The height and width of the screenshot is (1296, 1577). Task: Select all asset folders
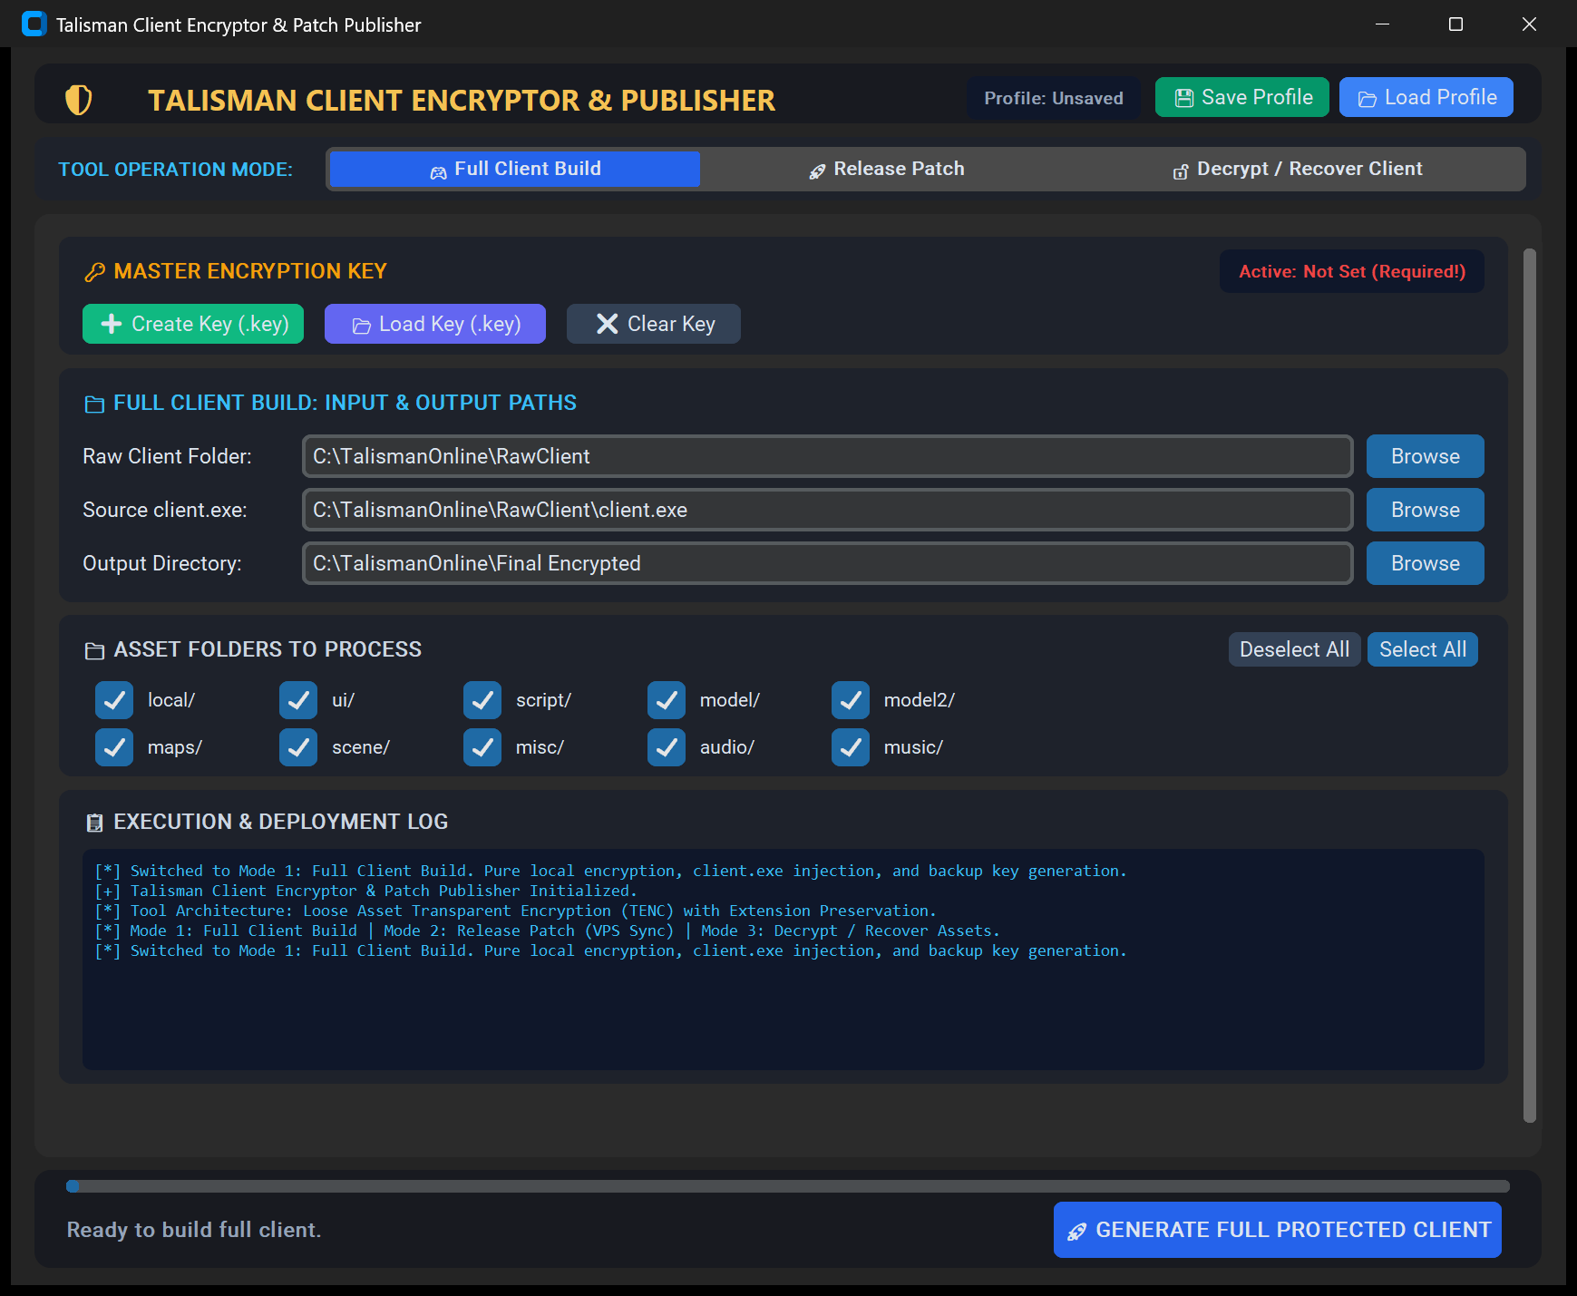tap(1423, 649)
